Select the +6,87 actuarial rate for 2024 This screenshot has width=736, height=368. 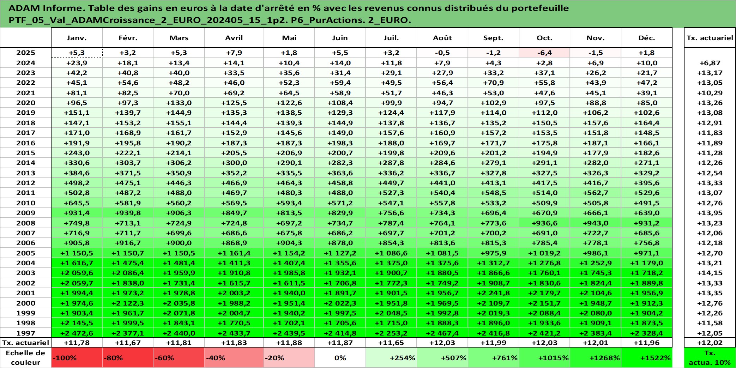pyautogui.click(x=710, y=63)
